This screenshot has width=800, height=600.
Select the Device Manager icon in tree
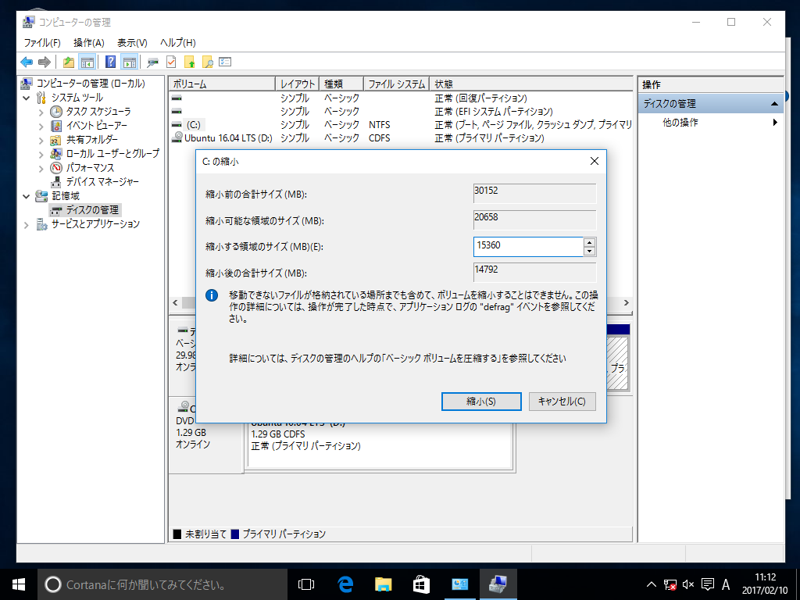point(56,181)
